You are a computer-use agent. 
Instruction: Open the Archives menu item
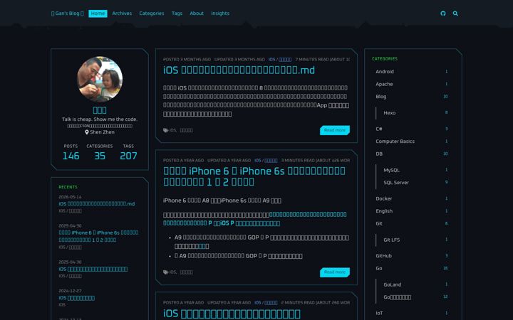point(122,14)
